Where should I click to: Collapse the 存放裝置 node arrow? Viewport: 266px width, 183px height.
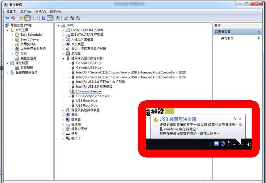click(7, 63)
